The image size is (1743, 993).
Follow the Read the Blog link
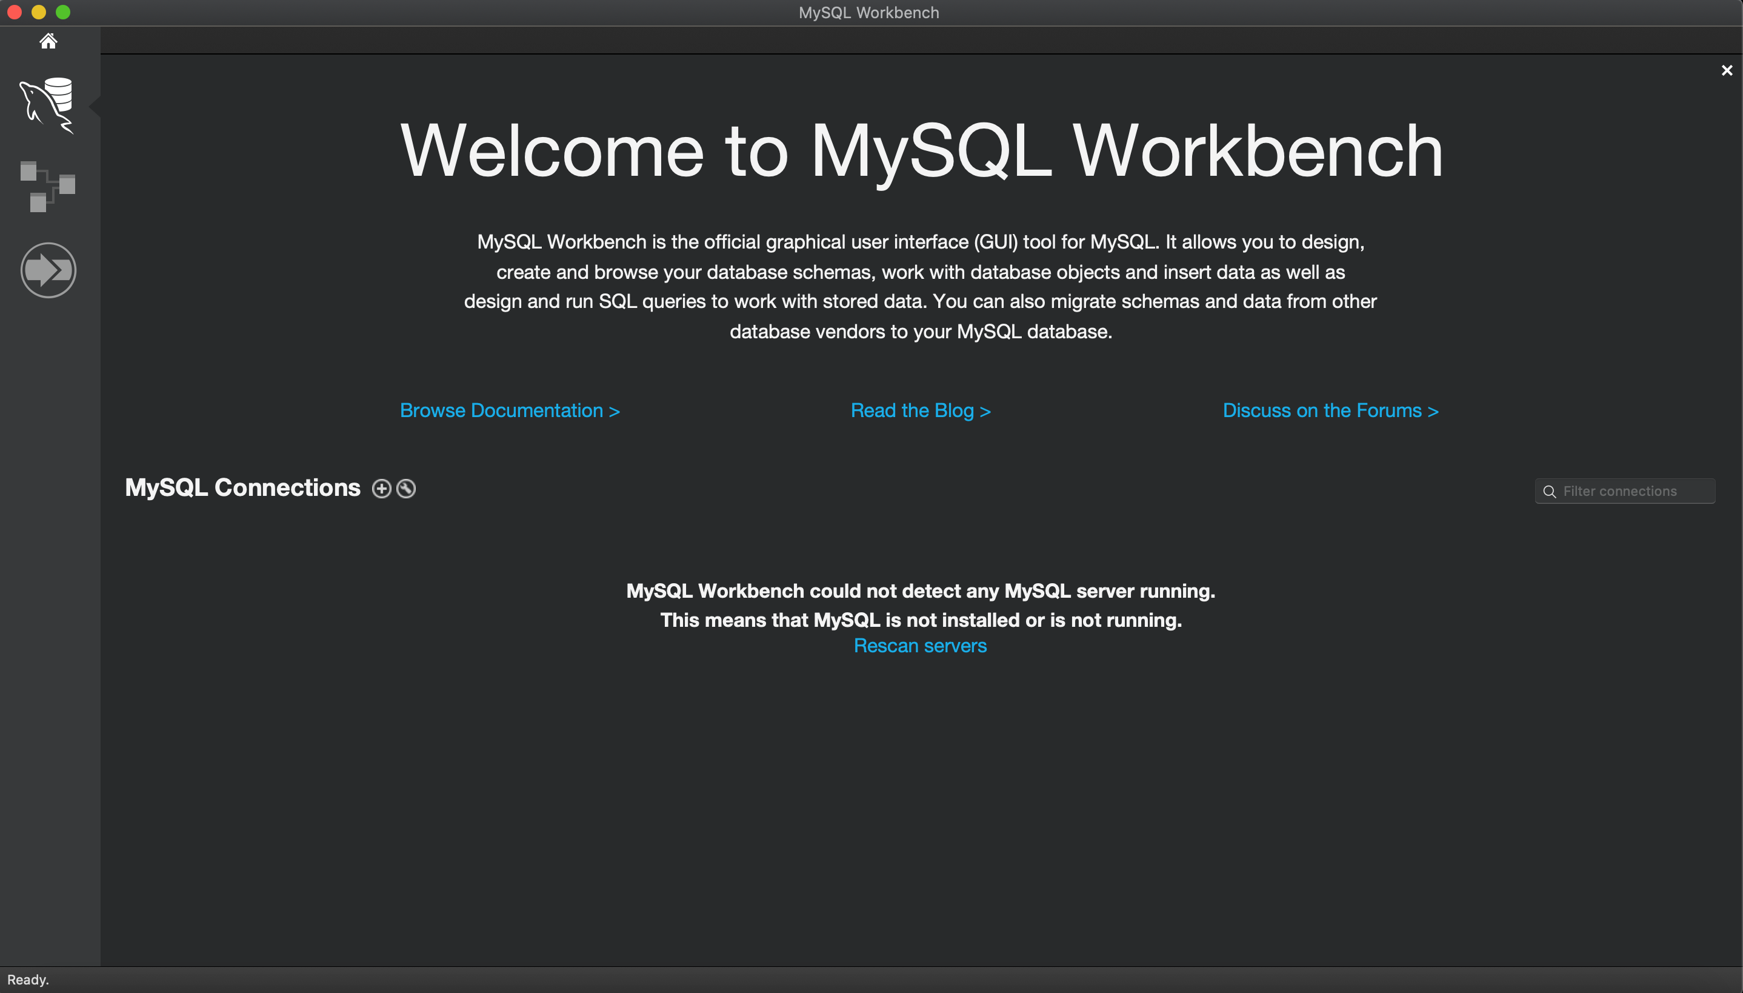[x=920, y=410]
